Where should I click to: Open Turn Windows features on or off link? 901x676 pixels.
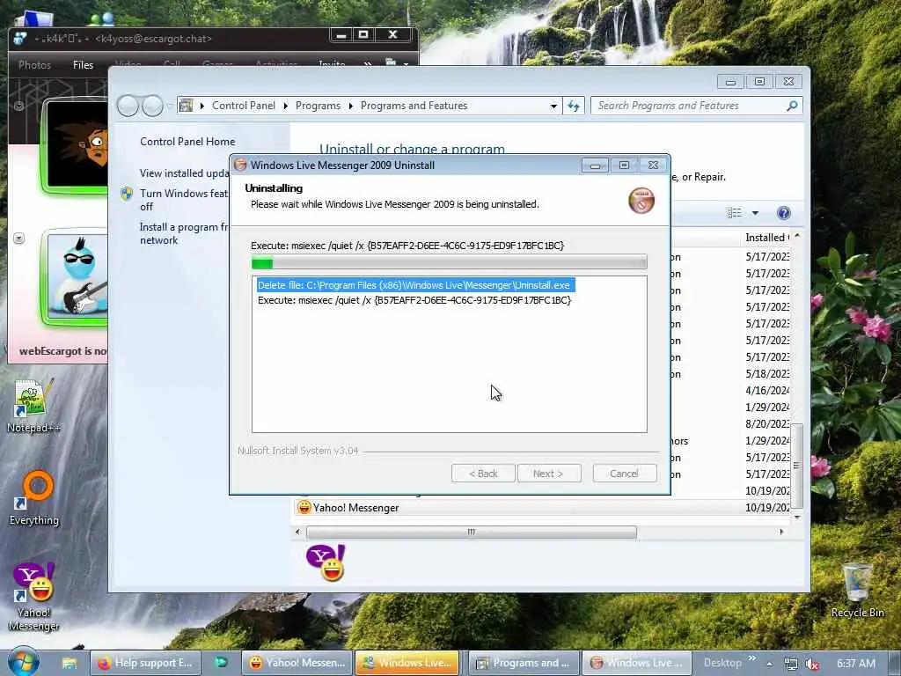click(x=184, y=200)
